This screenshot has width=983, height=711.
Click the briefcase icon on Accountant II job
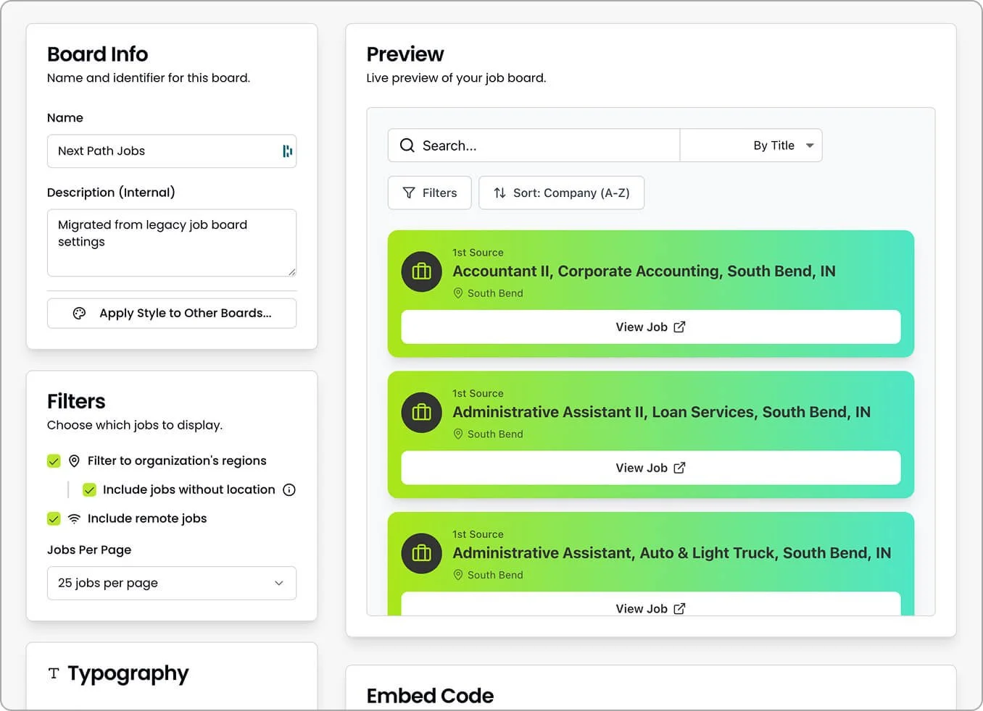pos(422,272)
